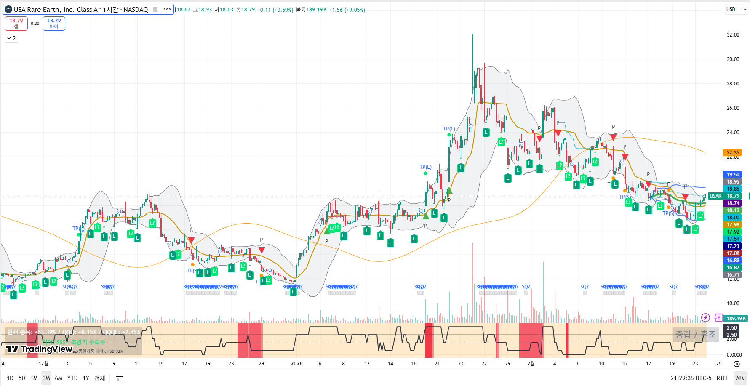Screen dimensions: 750x386
Task: Click the 10.00 price axis label
Action: (733, 303)
